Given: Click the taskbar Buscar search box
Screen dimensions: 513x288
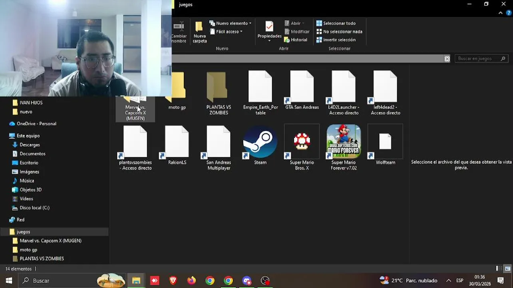Looking at the screenshot, I should pos(72,280).
